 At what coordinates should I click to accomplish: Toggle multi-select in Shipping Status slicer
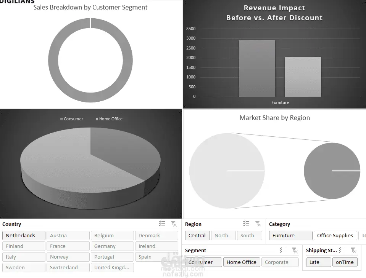(x=342, y=250)
